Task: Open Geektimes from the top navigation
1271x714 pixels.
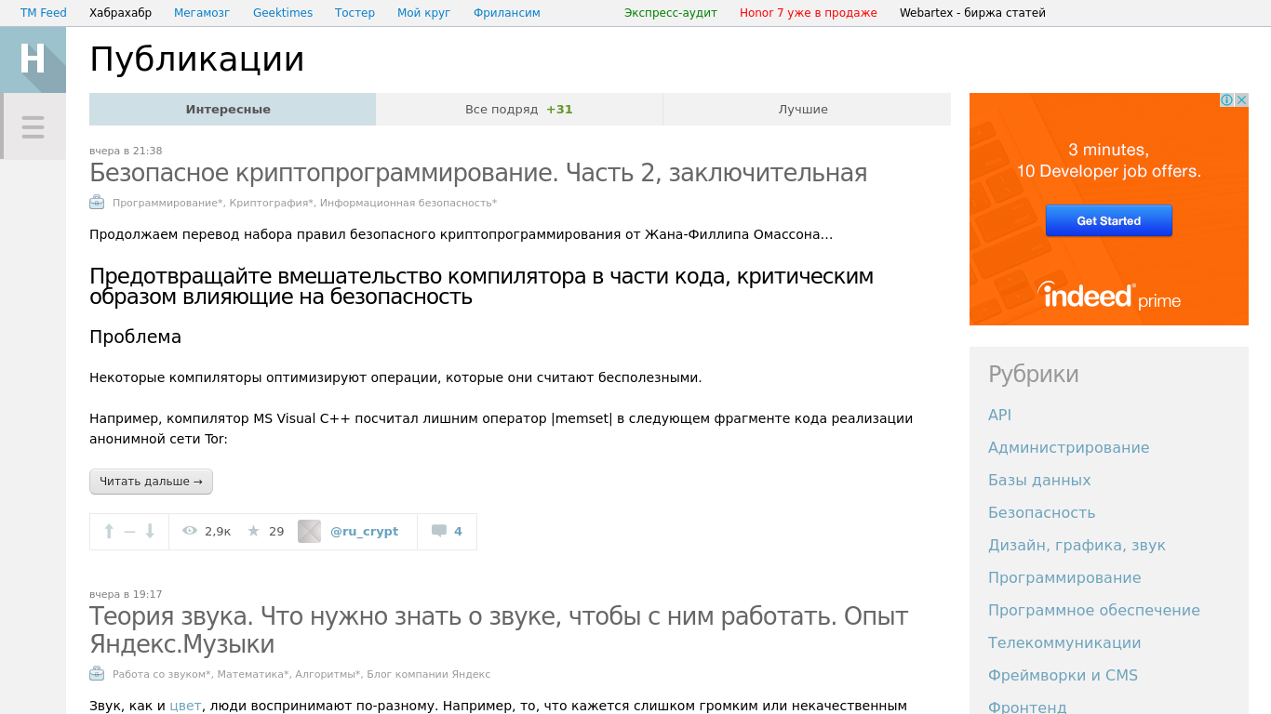Action: tap(282, 12)
